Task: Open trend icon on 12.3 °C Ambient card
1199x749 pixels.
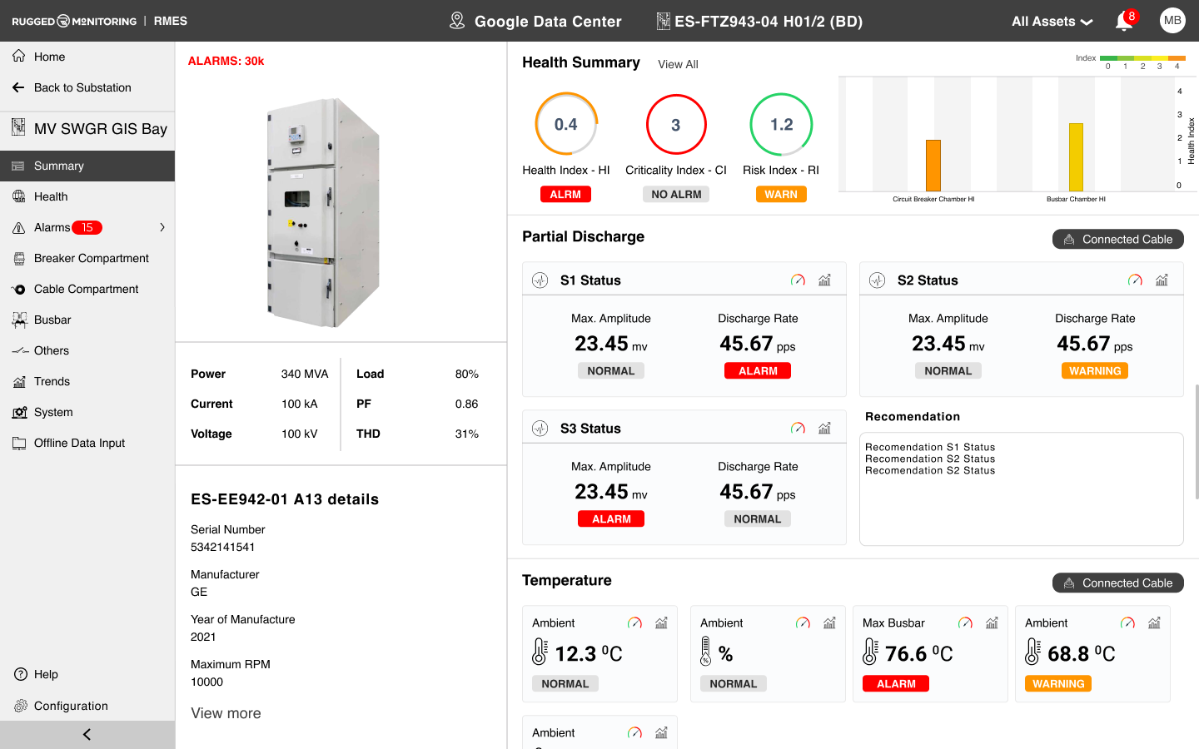Action: 661,623
